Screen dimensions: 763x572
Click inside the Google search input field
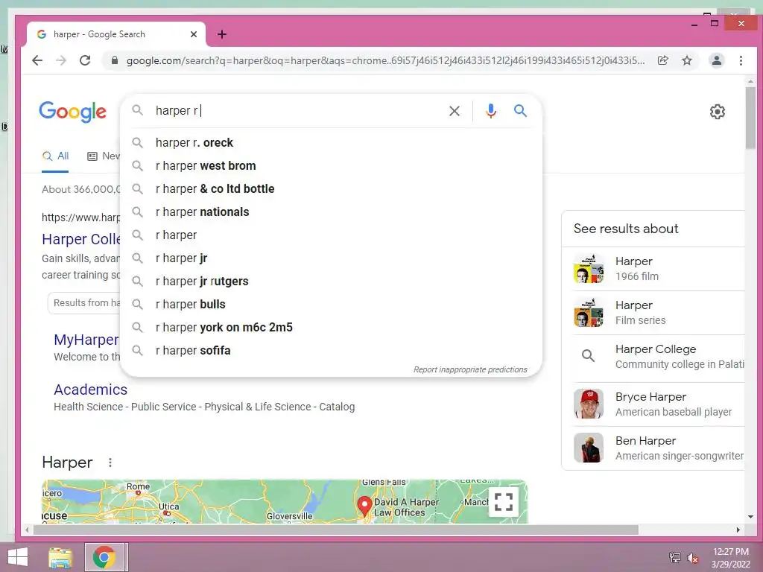pyautogui.click(x=297, y=111)
